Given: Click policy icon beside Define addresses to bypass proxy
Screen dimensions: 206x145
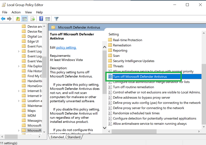Looking at the screenshot, I should pyautogui.click(x=110, y=97).
